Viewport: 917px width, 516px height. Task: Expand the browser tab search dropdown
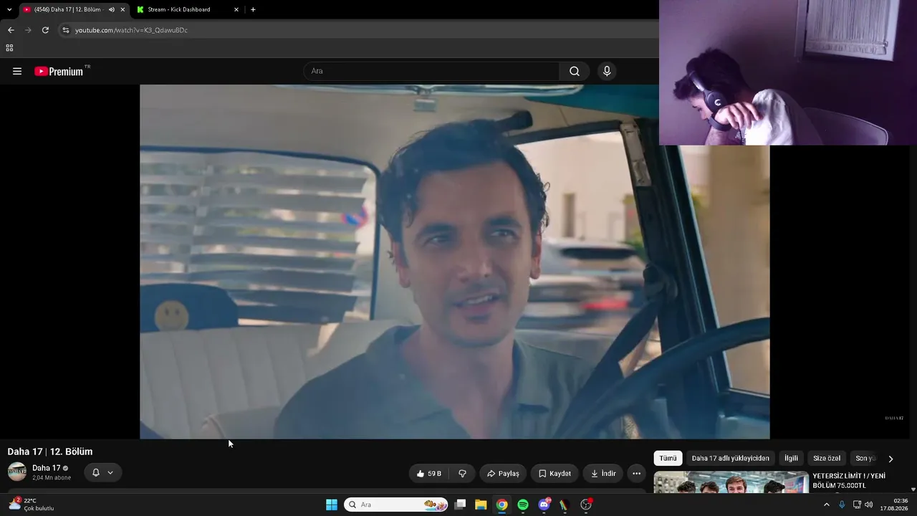[9, 9]
